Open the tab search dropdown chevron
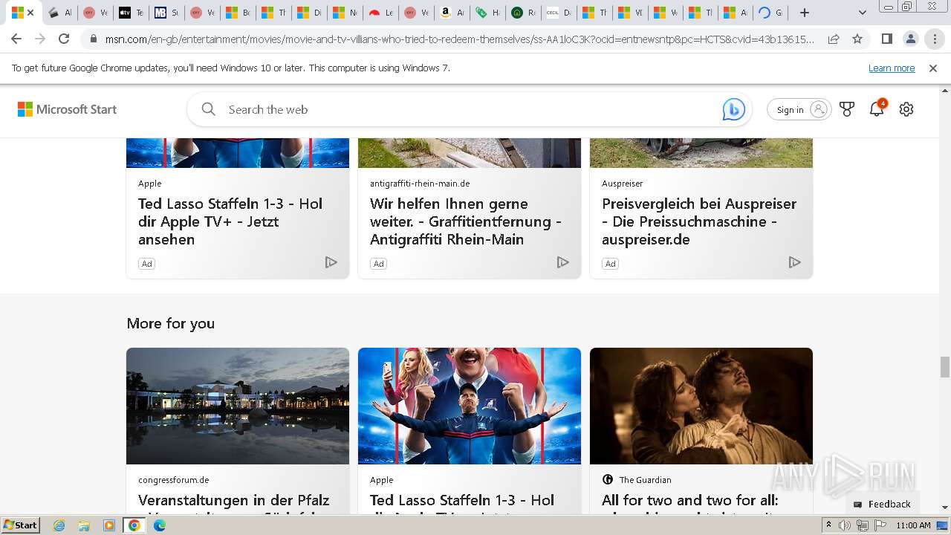 click(x=862, y=13)
